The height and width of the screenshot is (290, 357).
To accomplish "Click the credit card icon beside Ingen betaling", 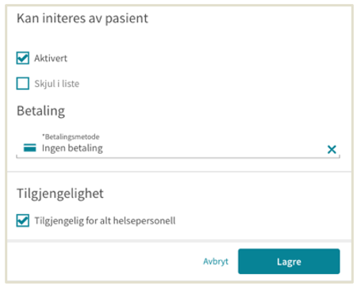I will tap(30, 147).
